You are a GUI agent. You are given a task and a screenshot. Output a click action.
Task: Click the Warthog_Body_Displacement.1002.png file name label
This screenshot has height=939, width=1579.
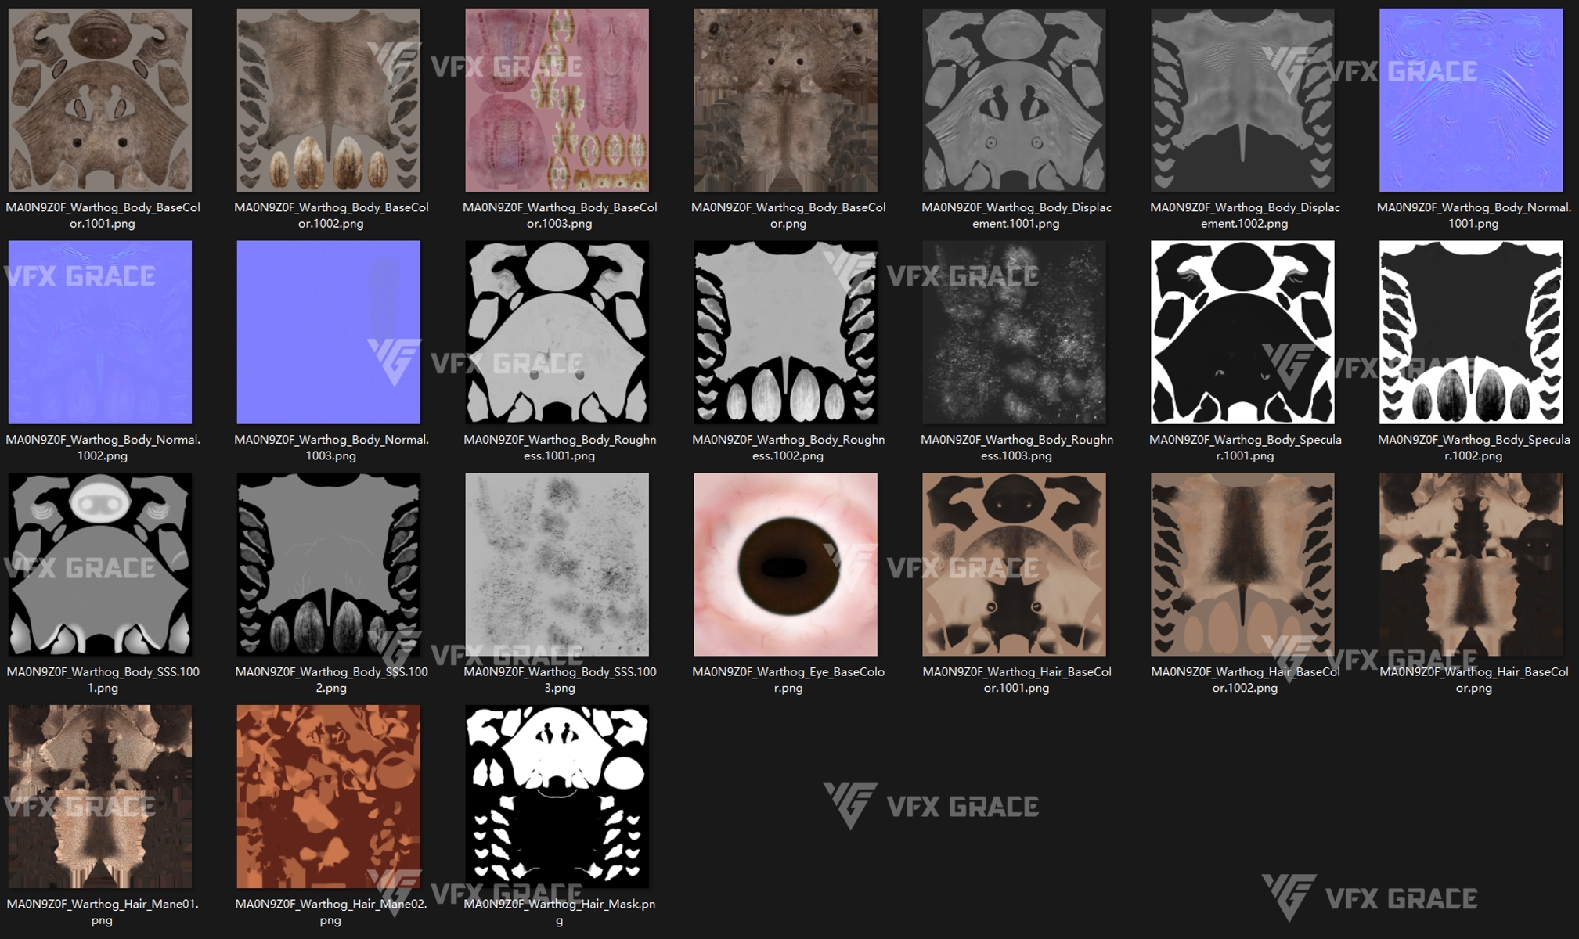click(1245, 215)
